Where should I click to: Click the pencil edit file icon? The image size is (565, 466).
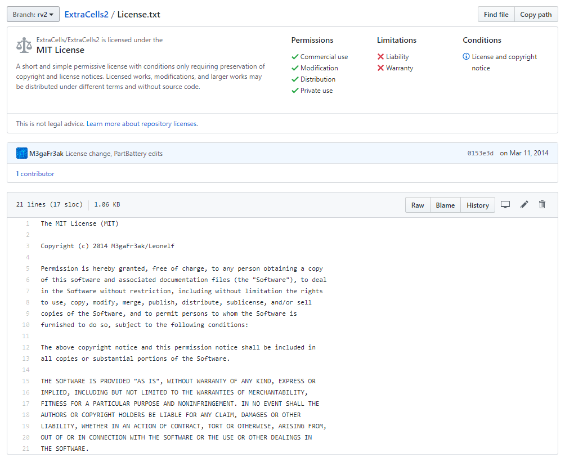(524, 205)
